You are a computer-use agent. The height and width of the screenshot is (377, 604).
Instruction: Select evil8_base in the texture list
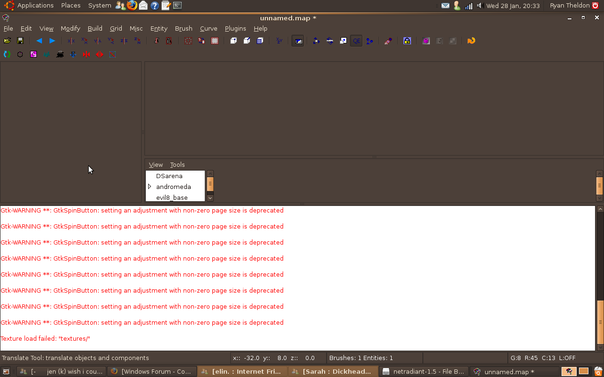[172, 197]
